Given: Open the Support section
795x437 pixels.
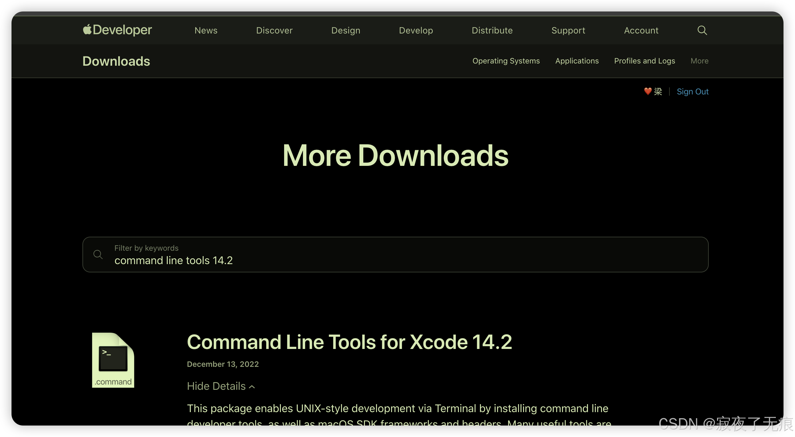Looking at the screenshot, I should tap(568, 30).
